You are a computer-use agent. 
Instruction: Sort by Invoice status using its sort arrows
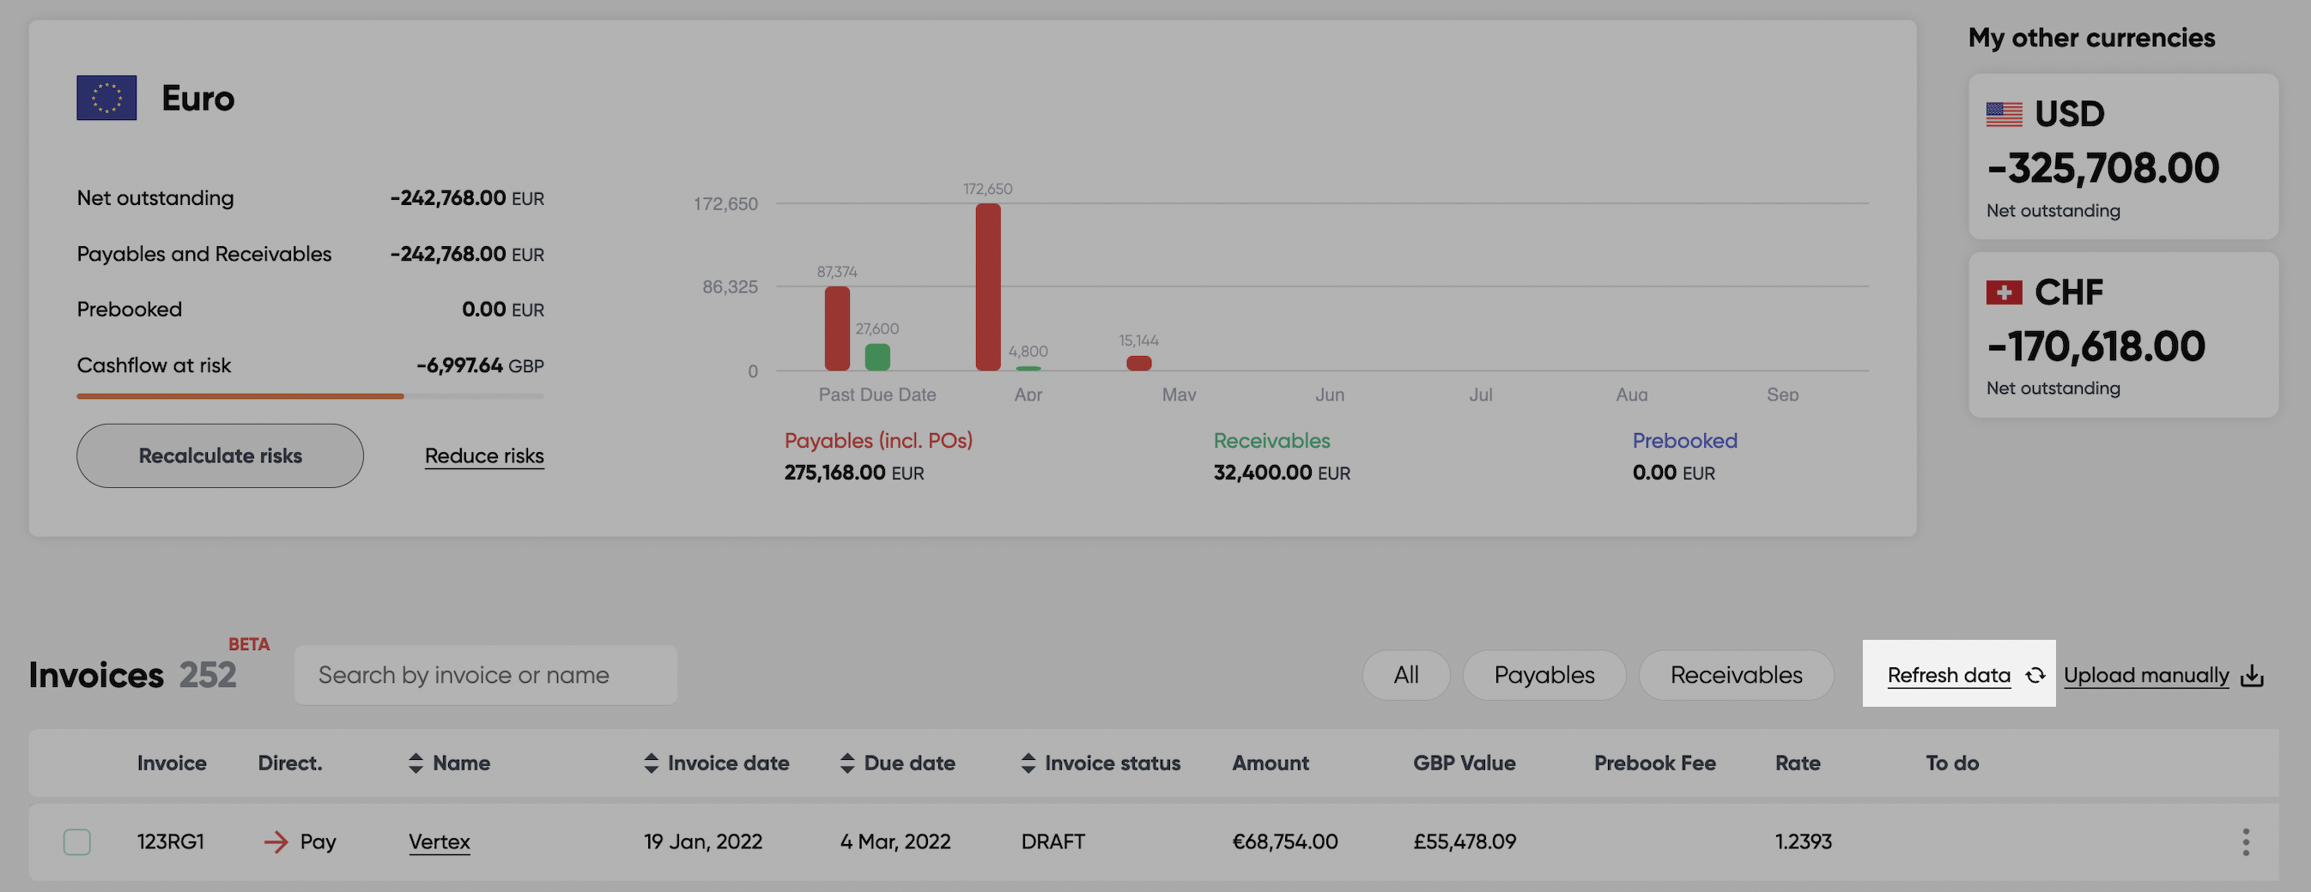click(x=1028, y=762)
